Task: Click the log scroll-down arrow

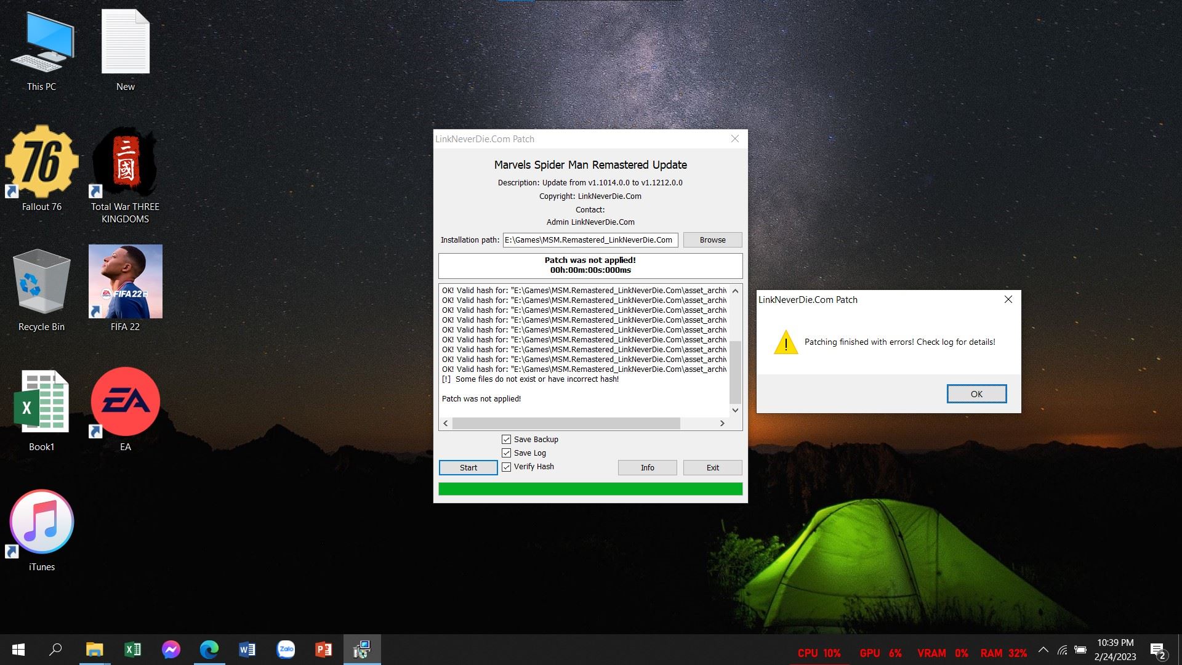Action: (735, 410)
